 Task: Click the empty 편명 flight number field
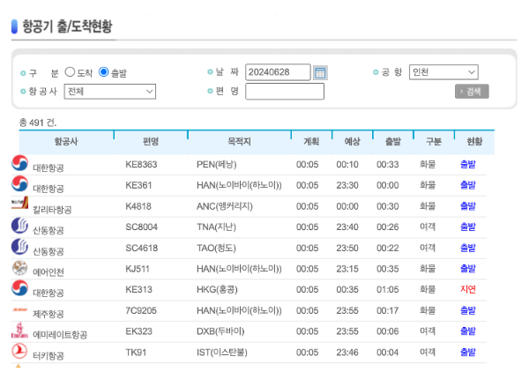285,92
